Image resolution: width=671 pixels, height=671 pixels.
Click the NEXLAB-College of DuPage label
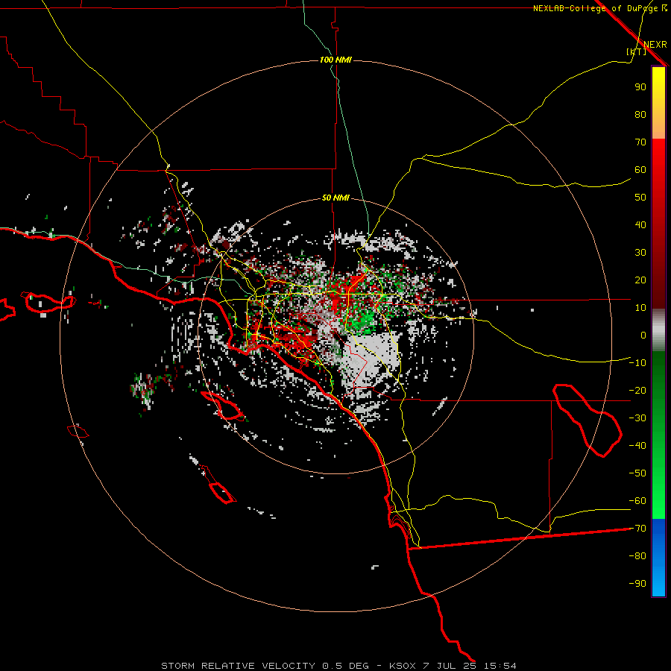596,8
